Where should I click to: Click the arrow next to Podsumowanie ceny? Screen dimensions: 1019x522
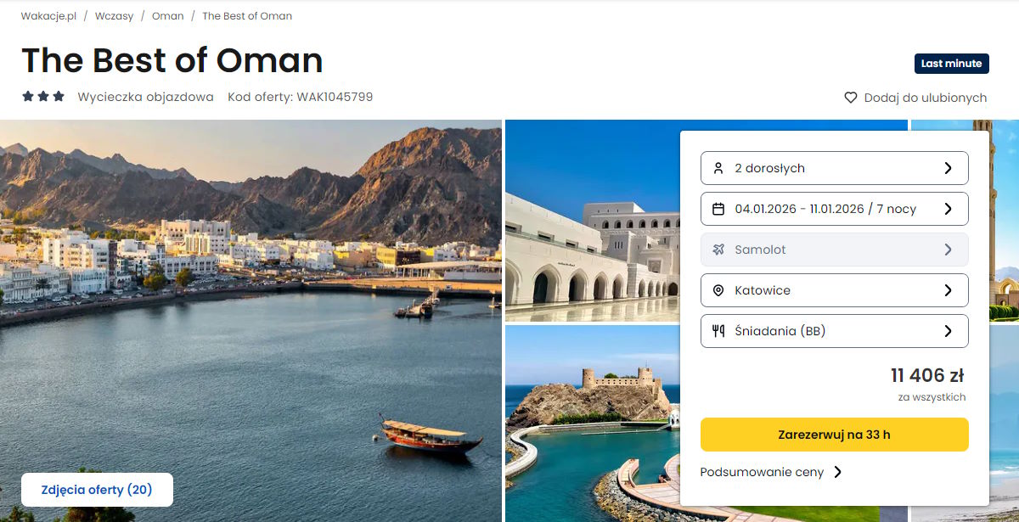pyautogui.click(x=838, y=472)
